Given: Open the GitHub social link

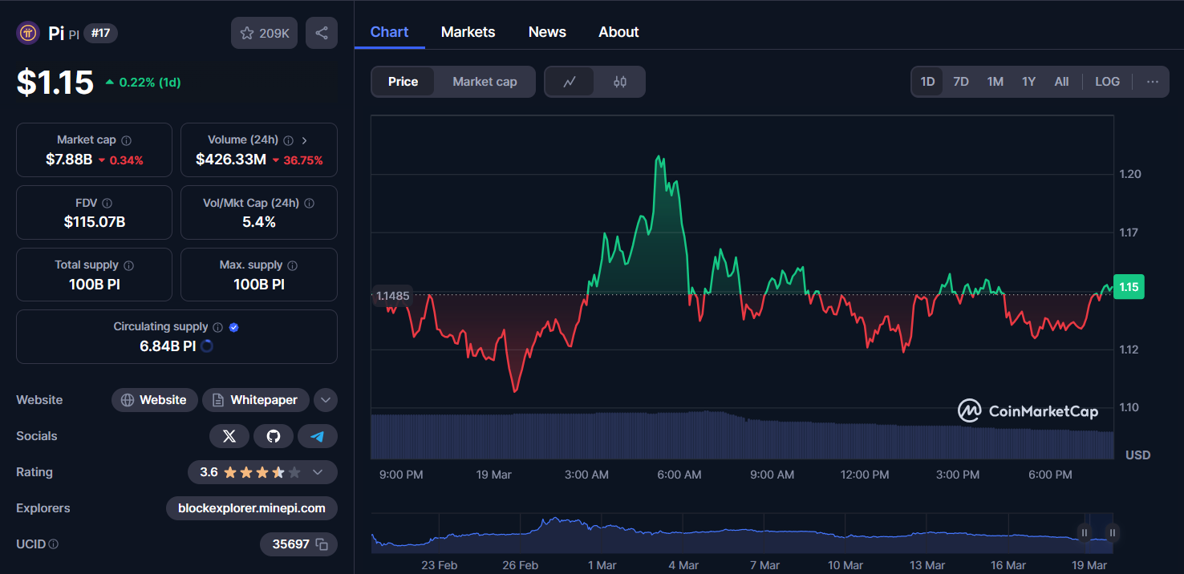Looking at the screenshot, I should click(x=274, y=436).
